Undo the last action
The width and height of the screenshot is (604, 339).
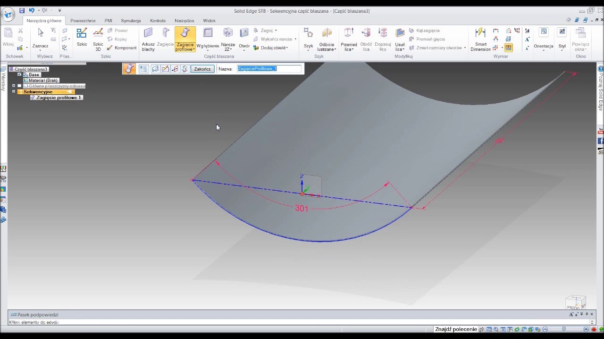coord(32,10)
